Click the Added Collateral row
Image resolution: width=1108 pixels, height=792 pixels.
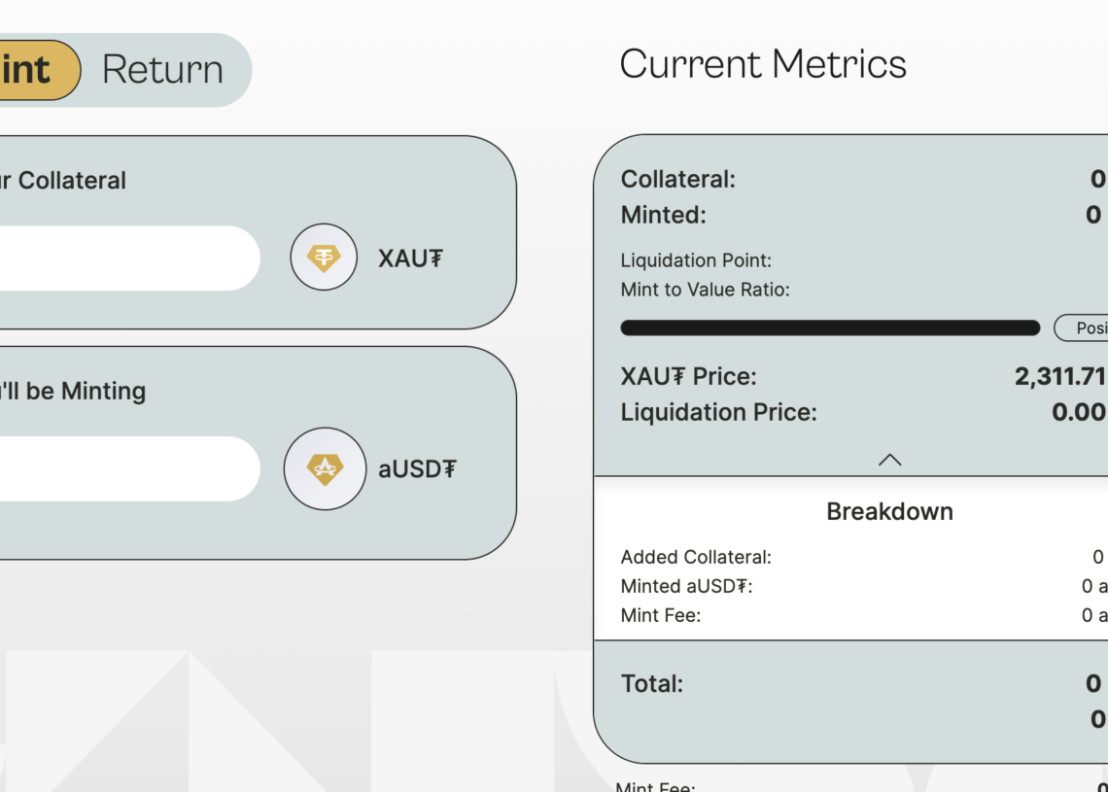[863, 557]
